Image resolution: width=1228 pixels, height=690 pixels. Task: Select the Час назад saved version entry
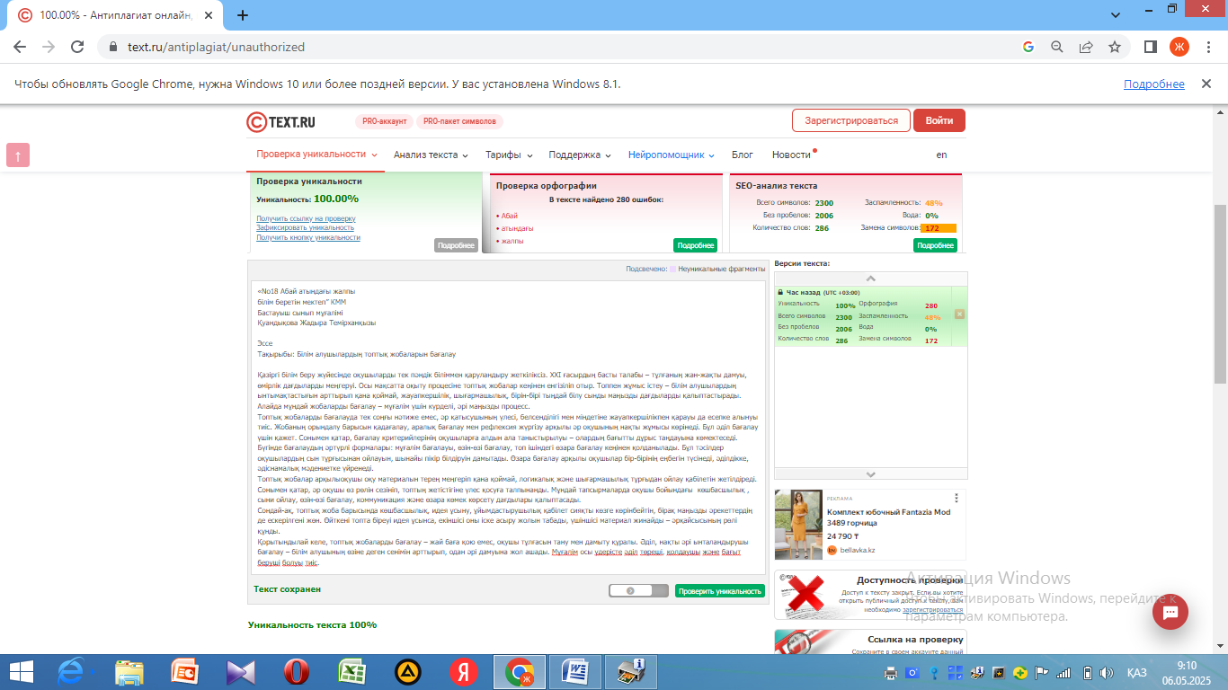870,316
